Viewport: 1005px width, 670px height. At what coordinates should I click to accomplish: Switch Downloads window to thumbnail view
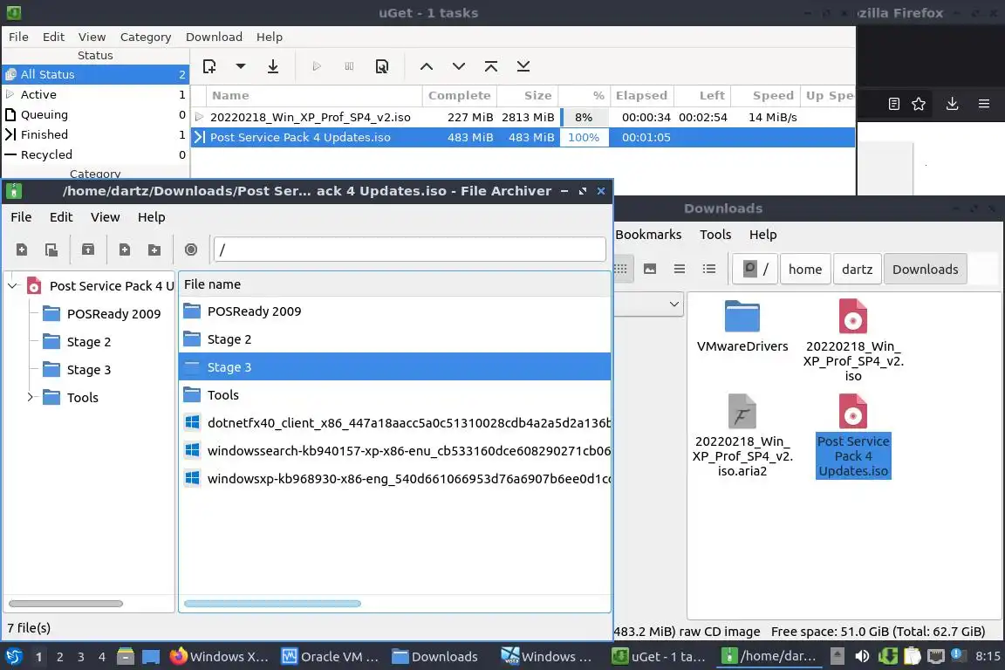[x=650, y=270]
